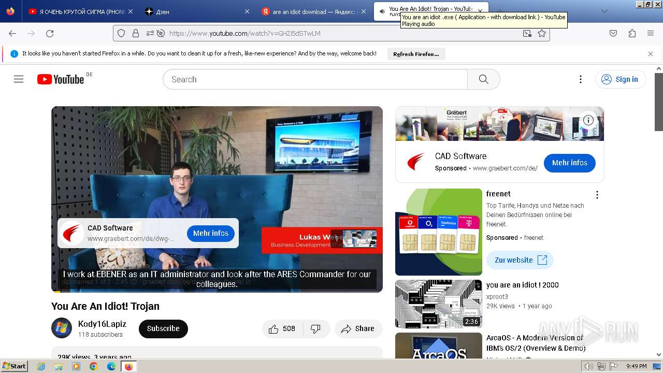This screenshot has width=663, height=373.
Task: Open network status tray icon
Action: [x=601, y=366]
